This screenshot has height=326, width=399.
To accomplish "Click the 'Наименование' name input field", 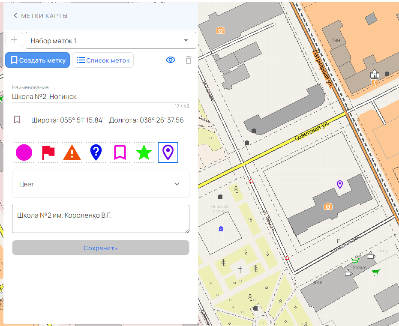I will pos(100,96).
